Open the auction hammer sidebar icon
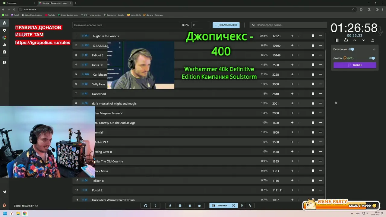This screenshot has width=386, height=217. (4, 23)
